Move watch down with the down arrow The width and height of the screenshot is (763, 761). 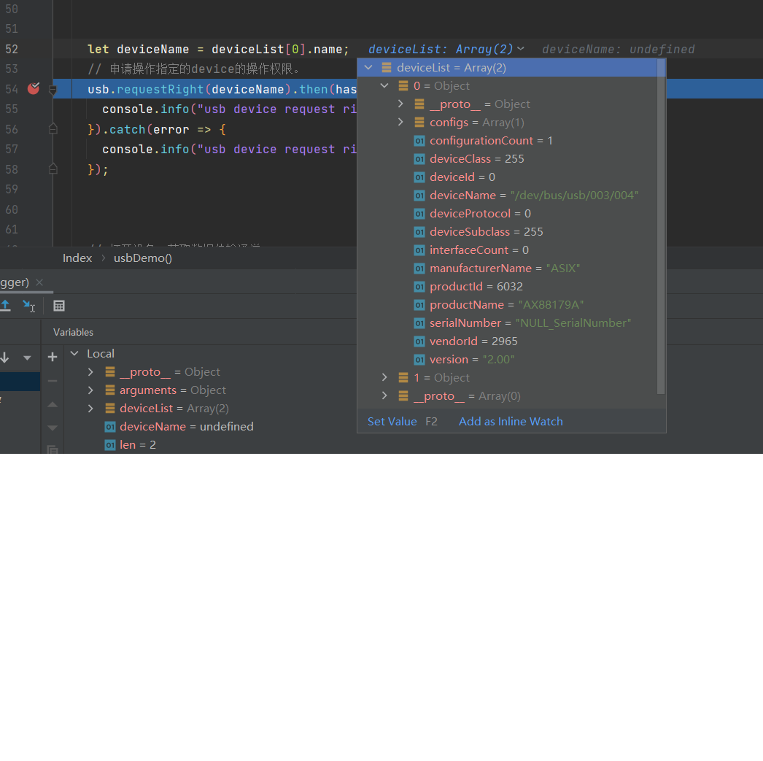pos(53,428)
